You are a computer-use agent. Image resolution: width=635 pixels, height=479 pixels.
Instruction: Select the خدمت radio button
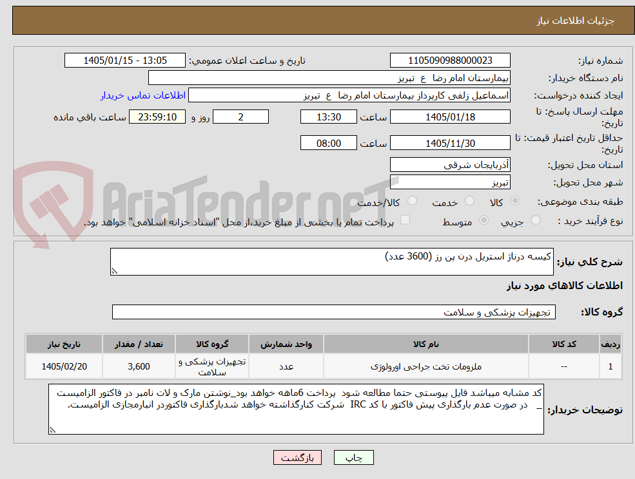click(x=470, y=201)
